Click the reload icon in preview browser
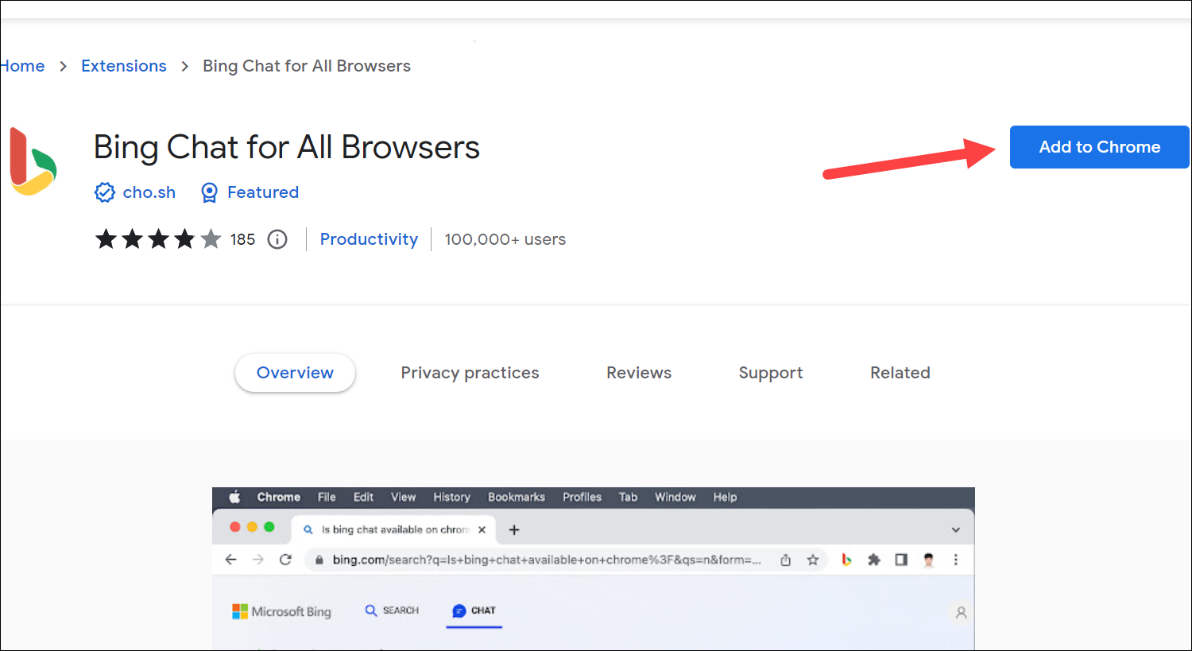The height and width of the screenshot is (651, 1192). pyautogui.click(x=285, y=560)
